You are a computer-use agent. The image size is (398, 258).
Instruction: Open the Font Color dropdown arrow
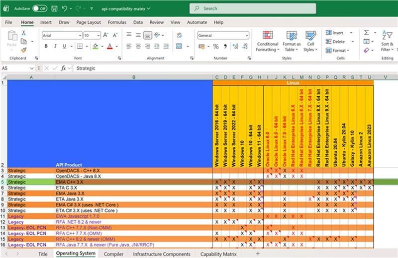[117, 46]
